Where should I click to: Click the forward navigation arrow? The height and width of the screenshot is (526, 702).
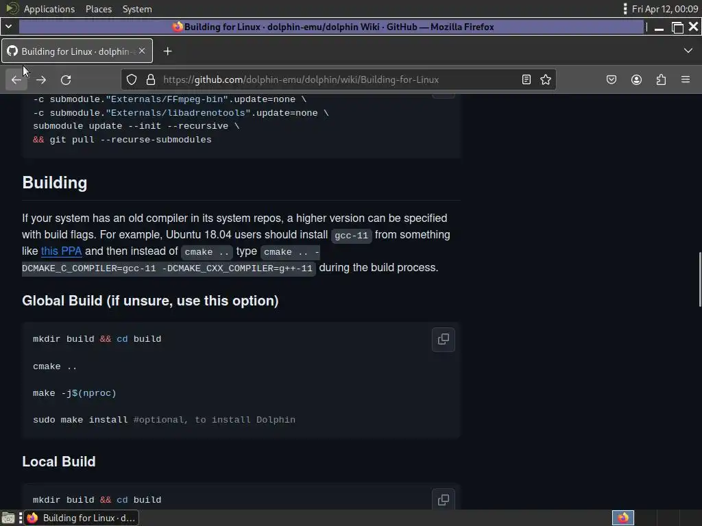41,79
